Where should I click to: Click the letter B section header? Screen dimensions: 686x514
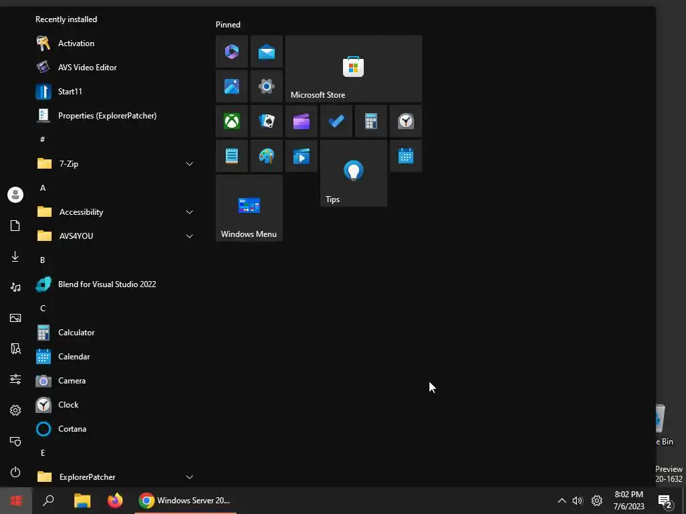click(43, 260)
